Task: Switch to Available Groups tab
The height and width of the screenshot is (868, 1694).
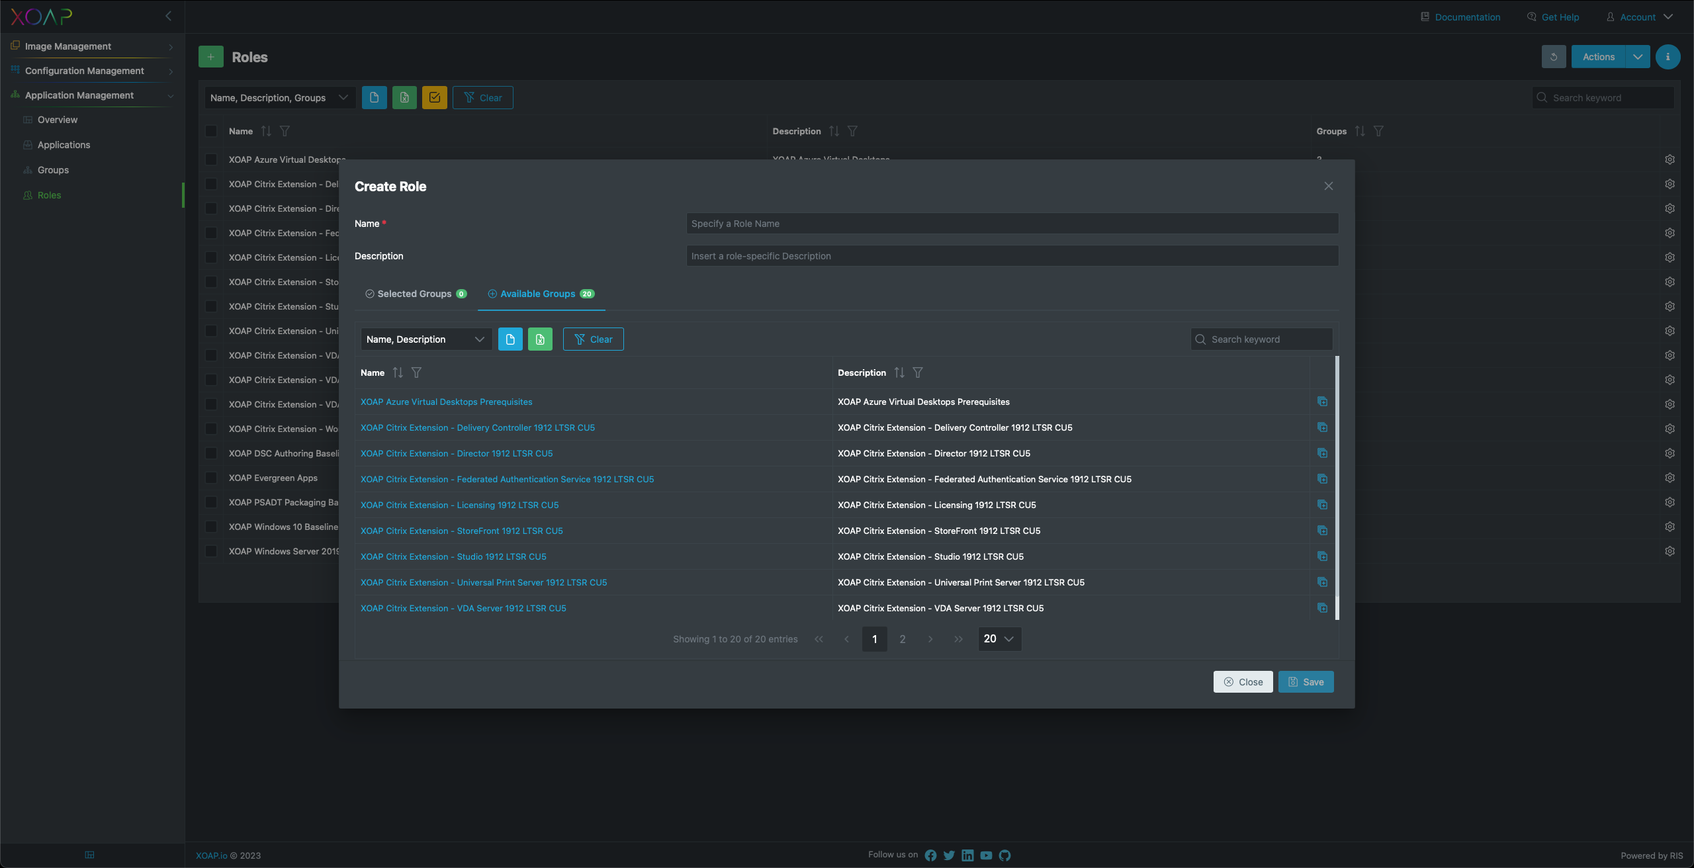Action: 541,294
